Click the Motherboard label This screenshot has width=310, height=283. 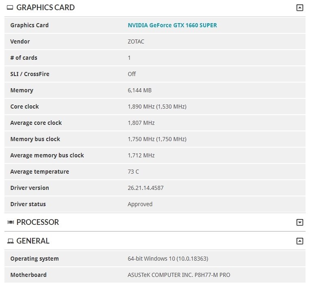point(28,275)
